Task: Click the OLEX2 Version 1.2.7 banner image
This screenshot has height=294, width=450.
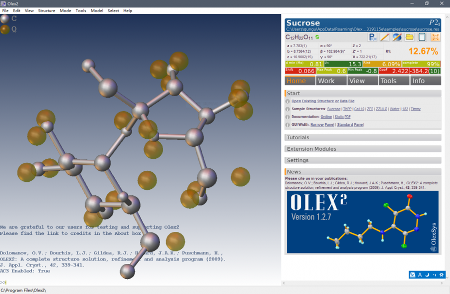Action: (x=363, y=222)
